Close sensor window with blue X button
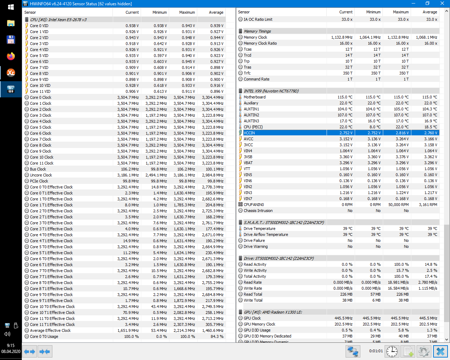Image resolution: width=450 pixels, height=360 pixels. [x=440, y=351]
